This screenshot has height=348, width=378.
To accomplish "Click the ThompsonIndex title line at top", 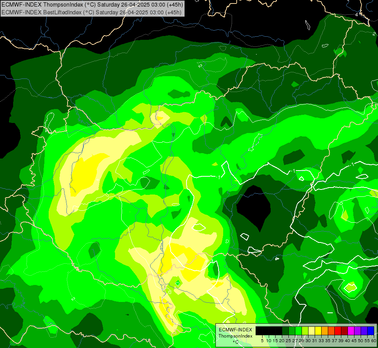I will pyautogui.click(x=92, y=5).
